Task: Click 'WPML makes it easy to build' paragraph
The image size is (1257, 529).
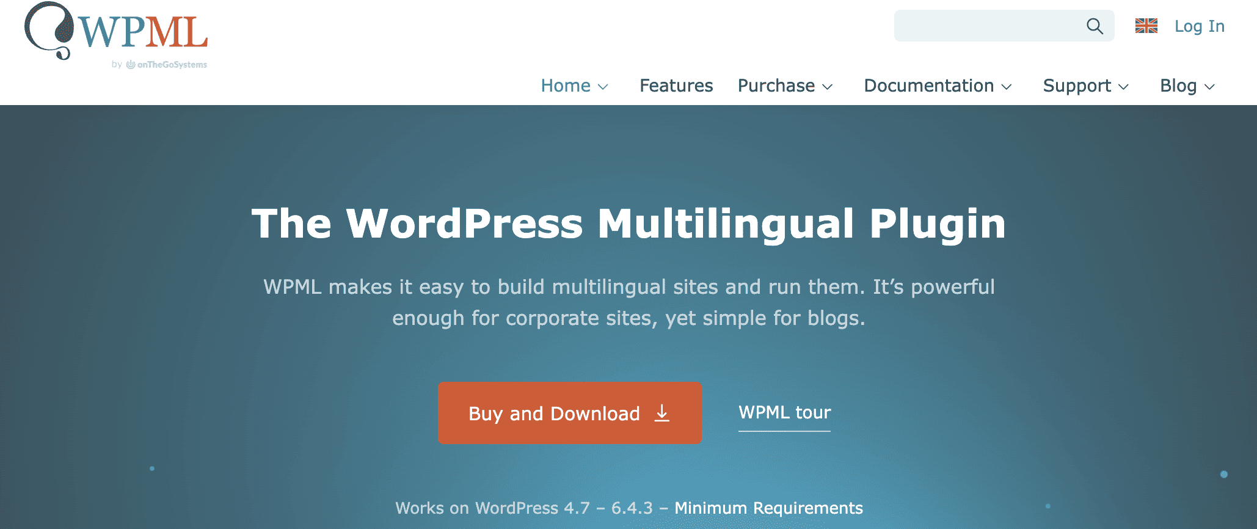Action: click(628, 302)
